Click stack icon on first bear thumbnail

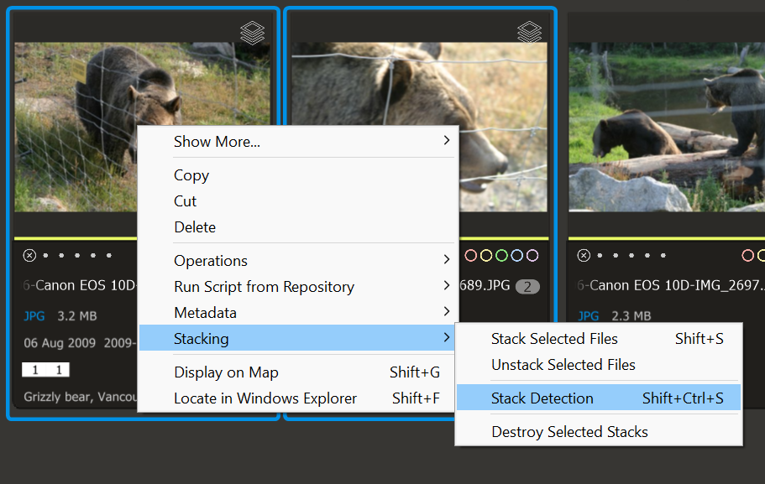[252, 33]
